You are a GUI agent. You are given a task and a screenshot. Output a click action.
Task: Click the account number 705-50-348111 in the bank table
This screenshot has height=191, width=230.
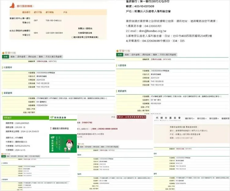click(x=54, y=20)
